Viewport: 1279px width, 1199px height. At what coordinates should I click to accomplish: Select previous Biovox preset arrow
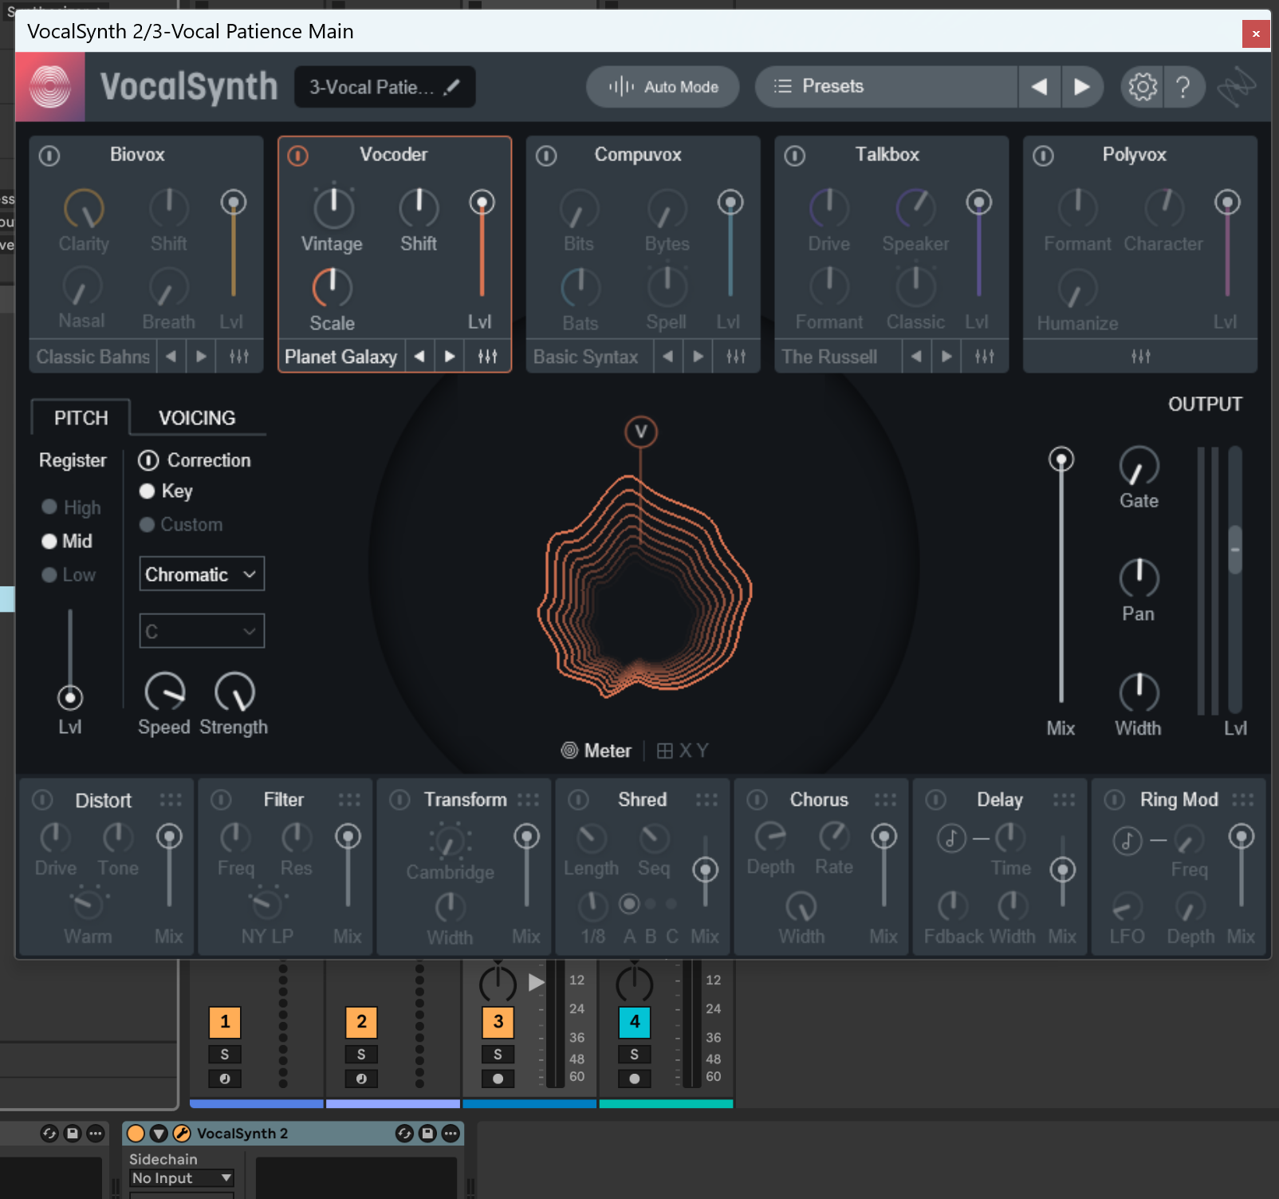[x=171, y=357]
